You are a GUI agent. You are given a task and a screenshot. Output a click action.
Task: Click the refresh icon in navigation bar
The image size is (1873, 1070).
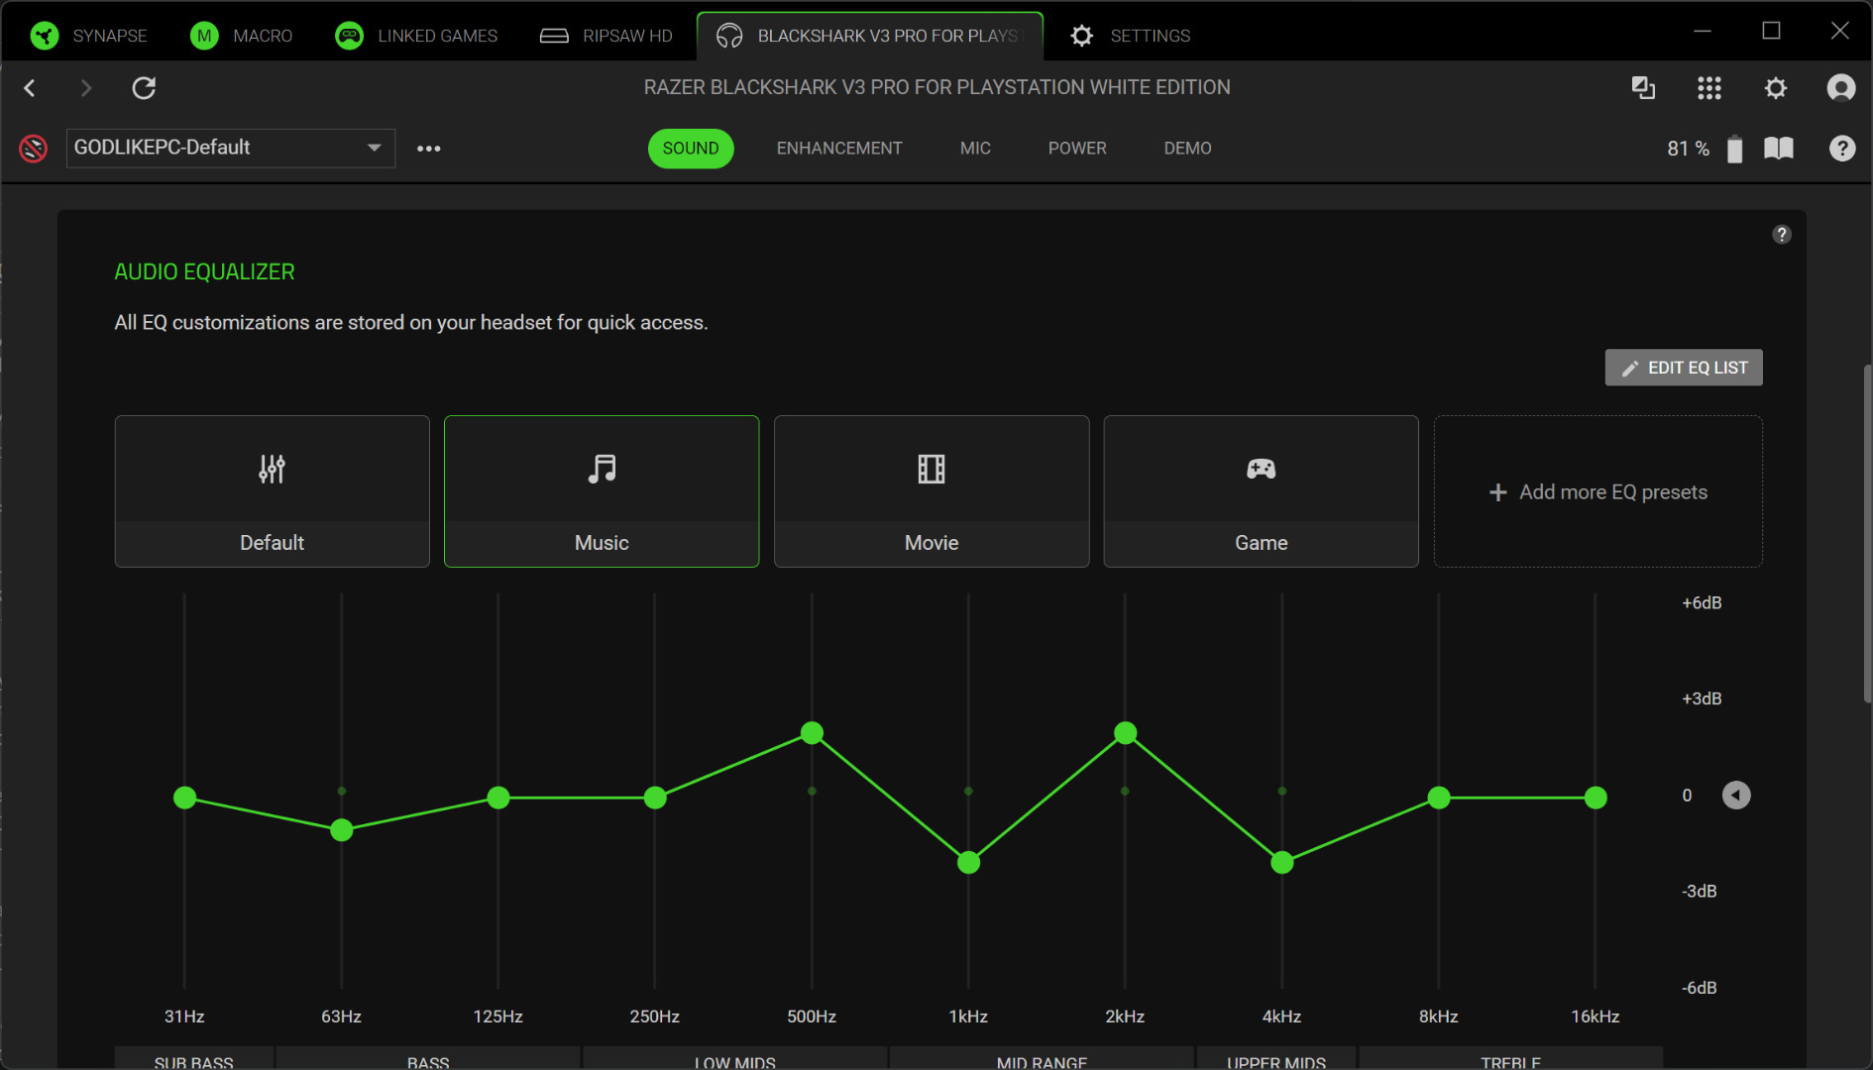(144, 88)
